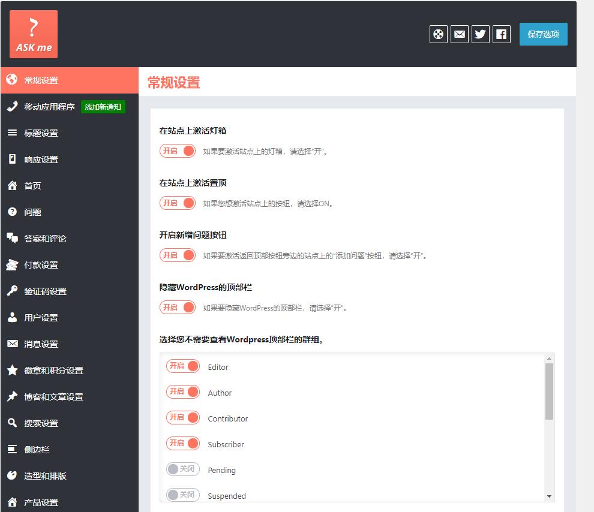Turn off the Contributor group switch

[x=183, y=417]
